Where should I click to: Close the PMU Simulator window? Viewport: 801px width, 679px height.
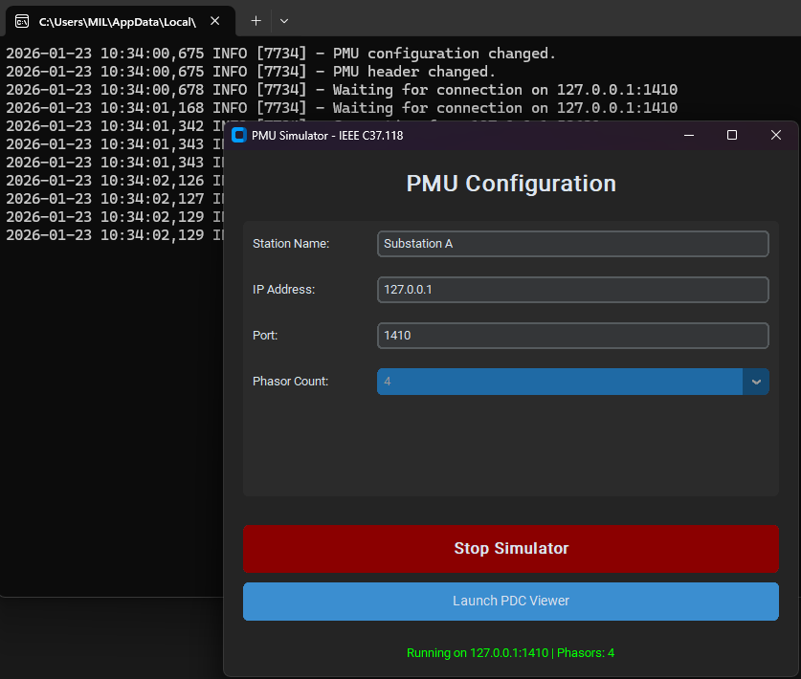(x=776, y=136)
